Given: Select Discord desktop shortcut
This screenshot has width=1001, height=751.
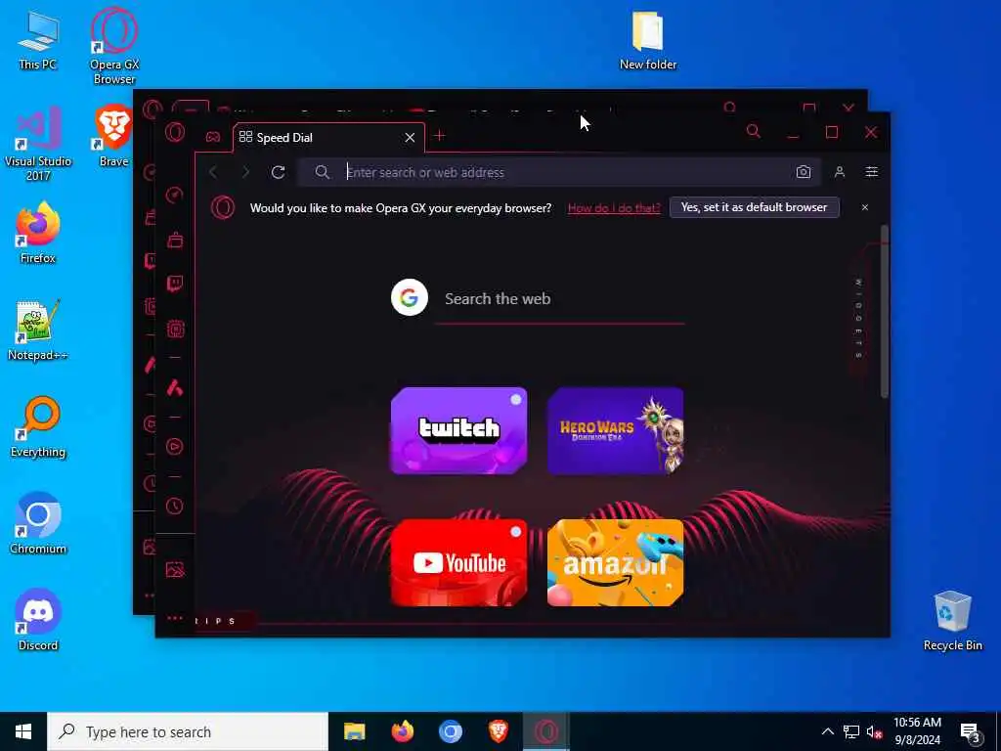Looking at the screenshot, I should point(38,620).
